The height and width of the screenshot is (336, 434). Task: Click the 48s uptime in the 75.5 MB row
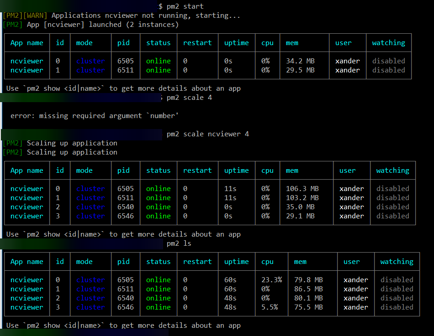230,307
